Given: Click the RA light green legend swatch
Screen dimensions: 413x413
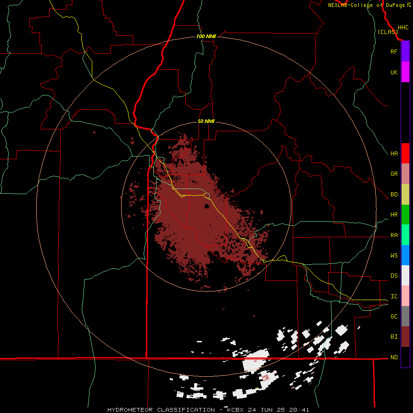Looking at the screenshot, I should point(405,235).
